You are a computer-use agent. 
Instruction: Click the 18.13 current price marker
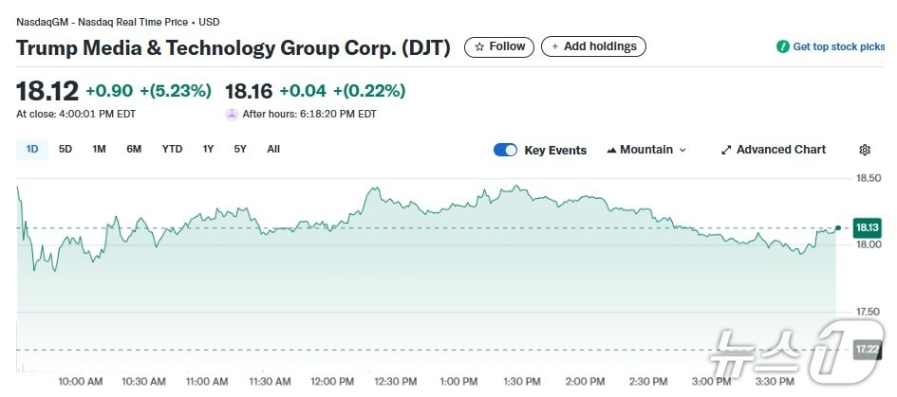tap(867, 227)
